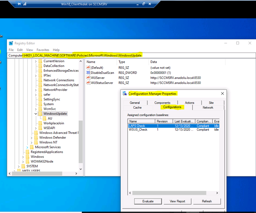Click the registry tree vertical scrollbar thumb
This screenshot has width=256, height=213.
tap(81, 142)
